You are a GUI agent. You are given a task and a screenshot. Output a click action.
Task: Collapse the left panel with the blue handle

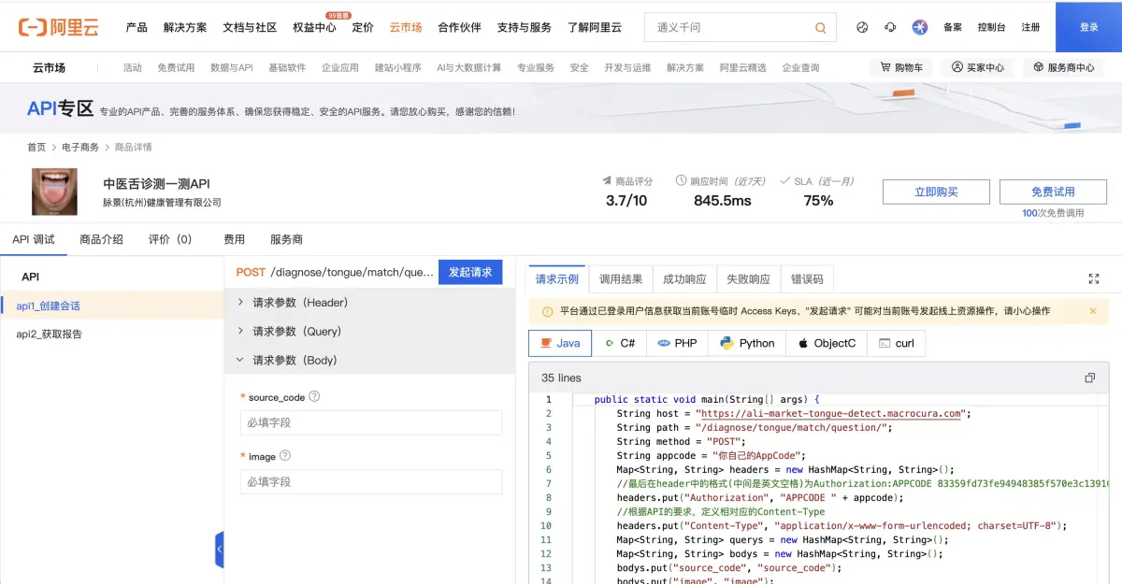click(220, 549)
